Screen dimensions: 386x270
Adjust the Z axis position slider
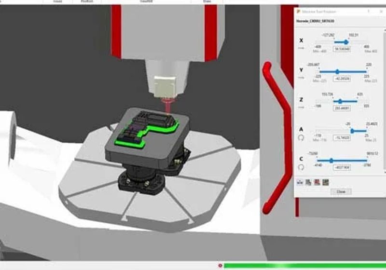[x=340, y=101]
